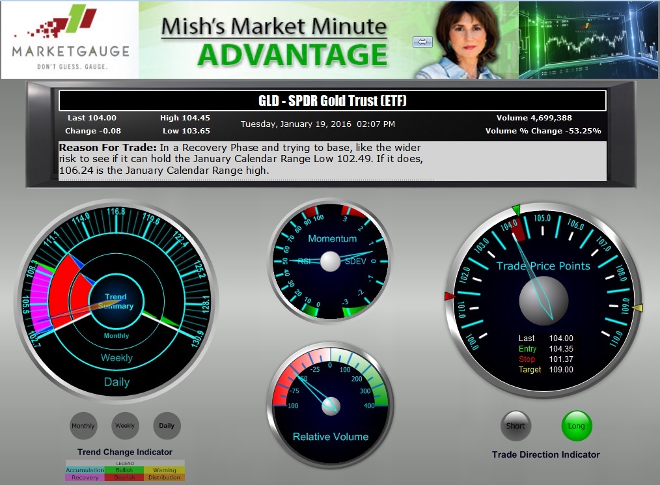Click the yellow target marker on price gauge
This screenshot has width=660, height=485.
[x=637, y=308]
